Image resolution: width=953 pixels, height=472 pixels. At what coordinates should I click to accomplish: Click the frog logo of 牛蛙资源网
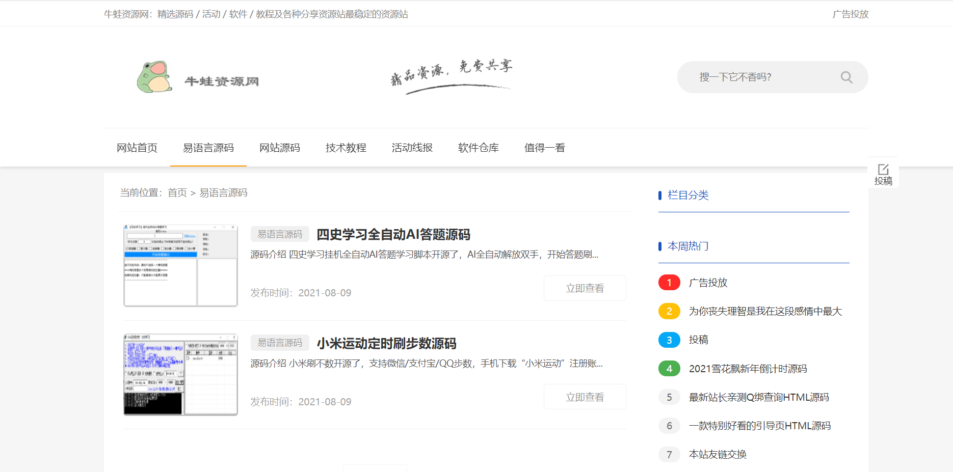(x=153, y=76)
